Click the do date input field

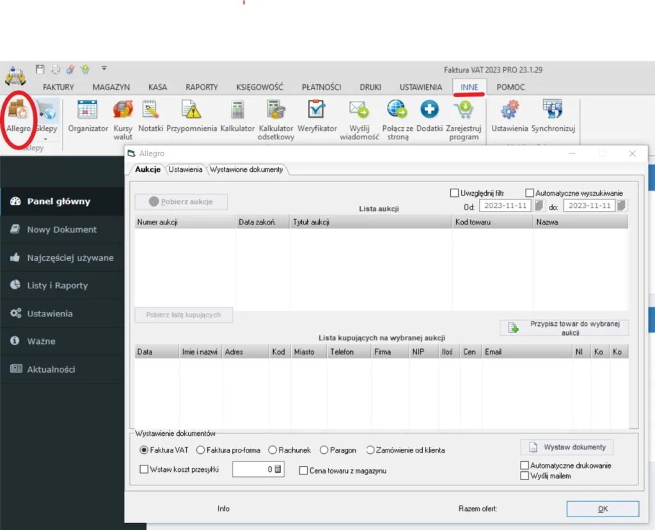tap(589, 205)
